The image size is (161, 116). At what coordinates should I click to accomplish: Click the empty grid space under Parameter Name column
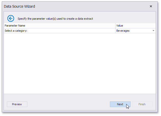pos(59,64)
